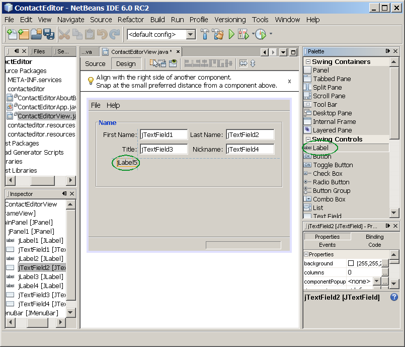The height and width of the screenshot is (347, 405).
Task: Click the Build Main Project hammer icon
Action: pyautogui.click(x=205, y=34)
